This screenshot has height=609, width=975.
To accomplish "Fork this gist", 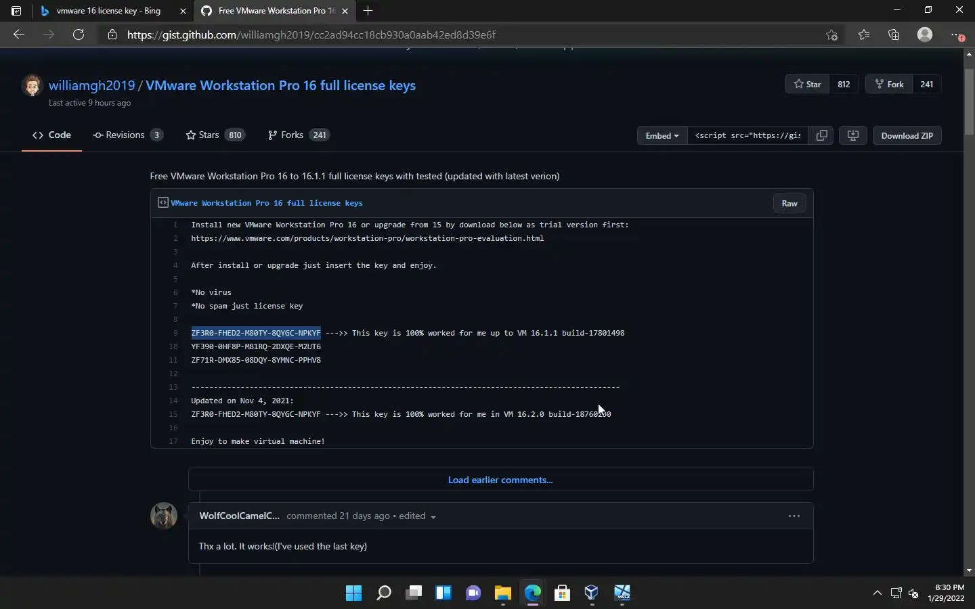I will (889, 84).
